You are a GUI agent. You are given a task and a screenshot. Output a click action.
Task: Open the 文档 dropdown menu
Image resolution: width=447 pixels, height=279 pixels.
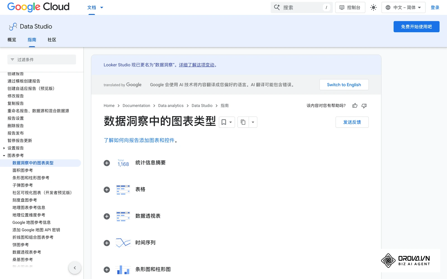tap(95, 8)
